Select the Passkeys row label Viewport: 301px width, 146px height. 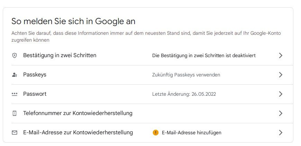[x=35, y=75]
